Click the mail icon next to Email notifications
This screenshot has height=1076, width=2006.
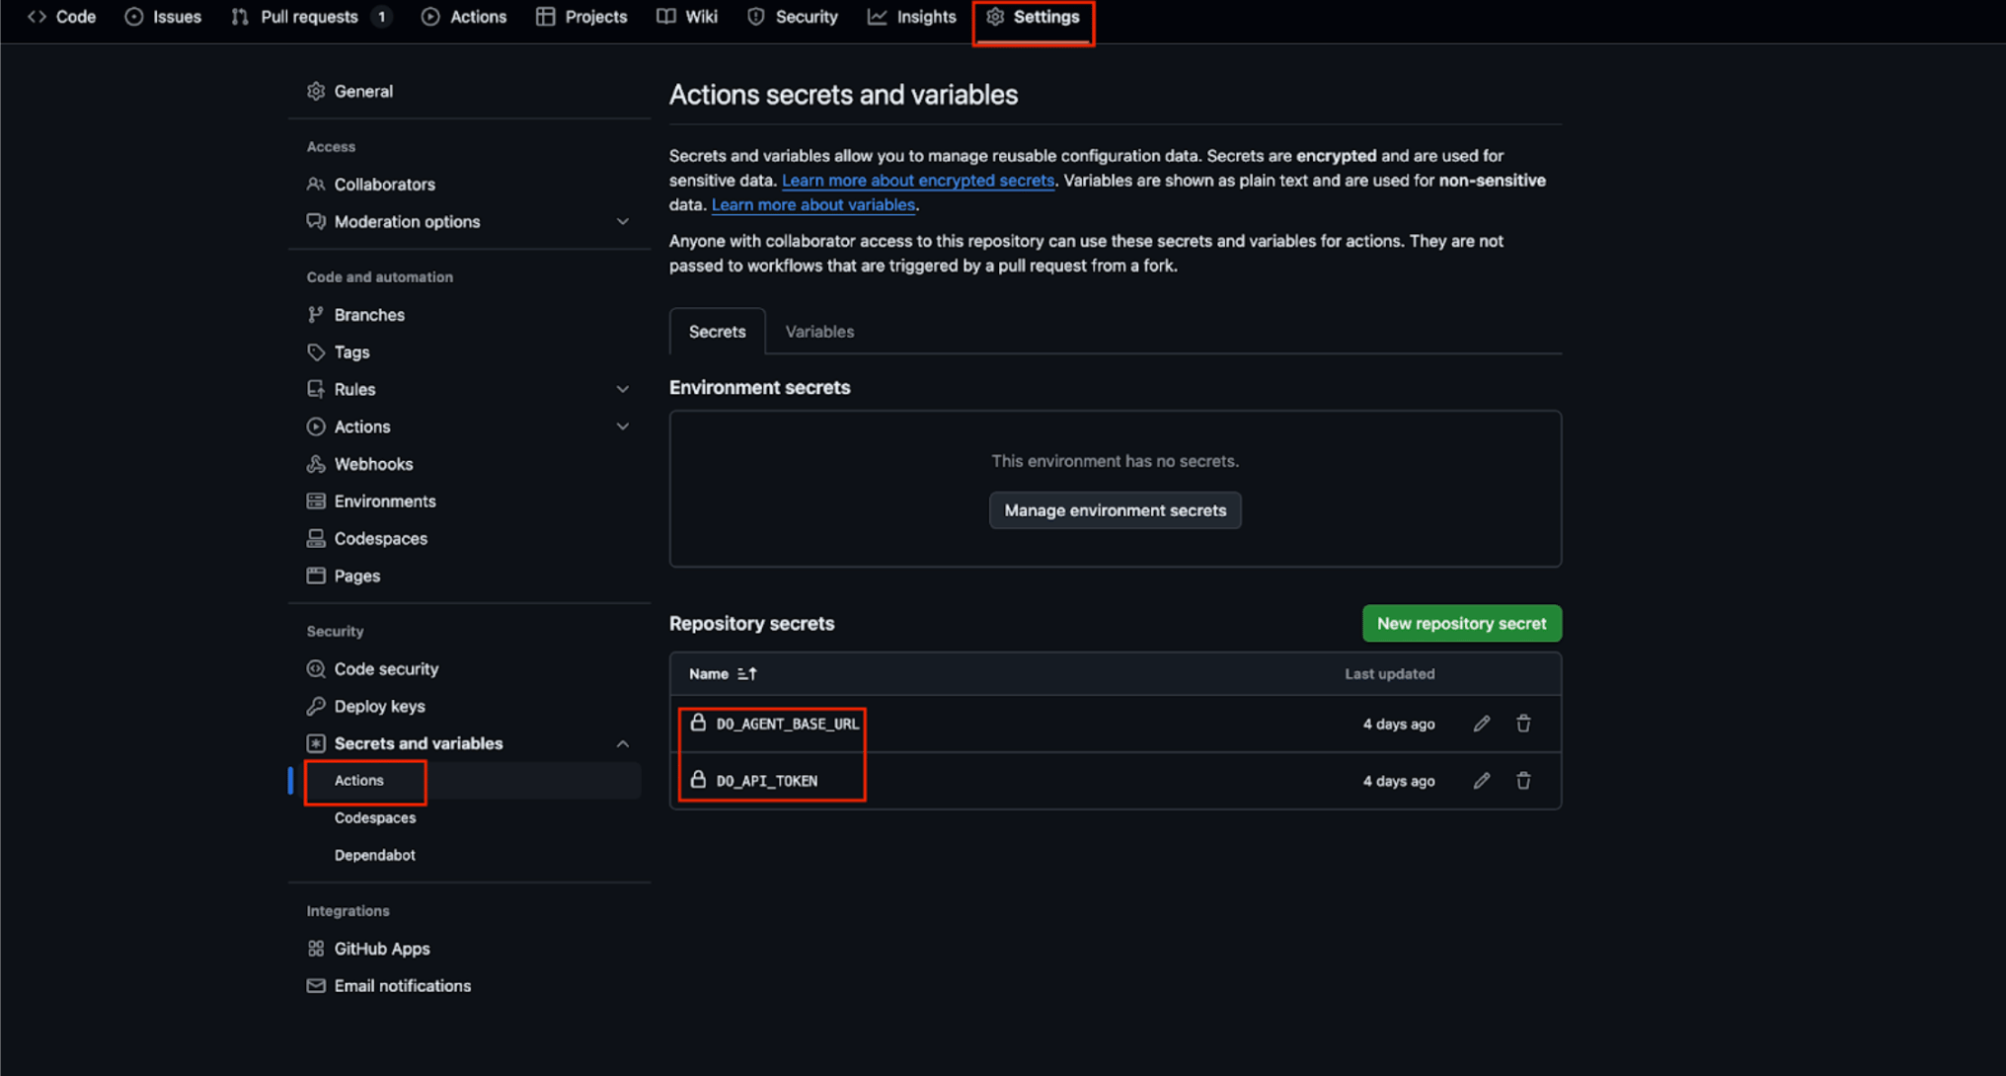(316, 986)
